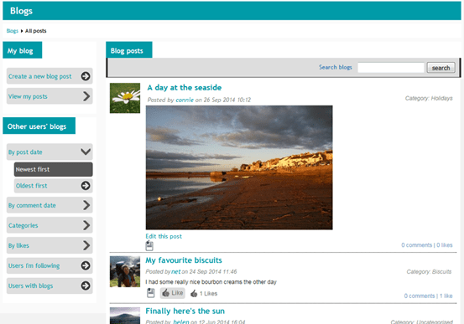Screen dimensions: 464x324
Task: Open 1 like link on biscuits post
Action: pos(446,296)
